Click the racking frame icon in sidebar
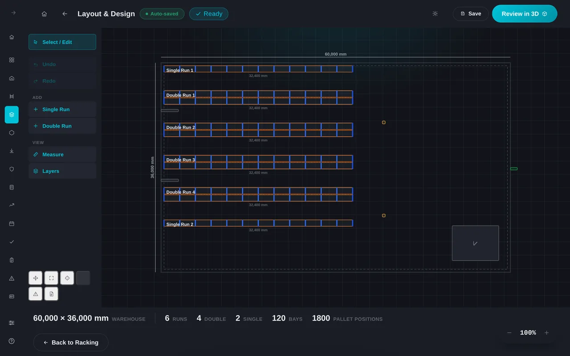Screen dimensions: 570x356 [x=12, y=96]
